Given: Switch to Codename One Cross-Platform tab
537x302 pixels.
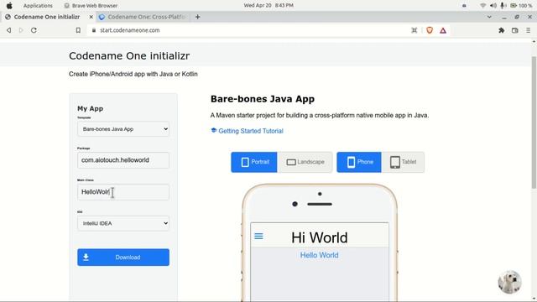Looking at the screenshot, I should [x=143, y=17].
